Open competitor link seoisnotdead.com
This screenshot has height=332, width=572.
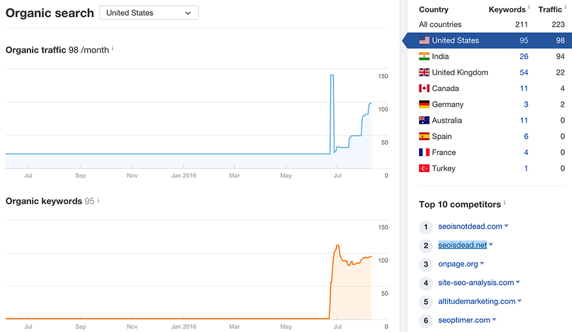tap(470, 226)
